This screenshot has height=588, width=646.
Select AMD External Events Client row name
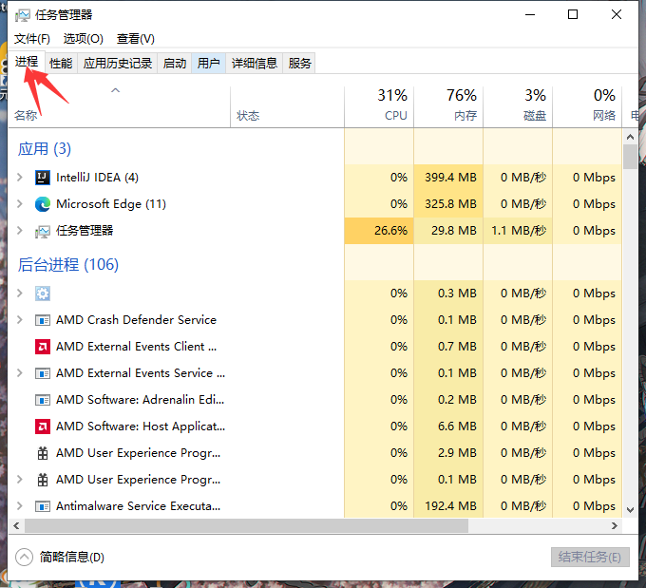136,347
